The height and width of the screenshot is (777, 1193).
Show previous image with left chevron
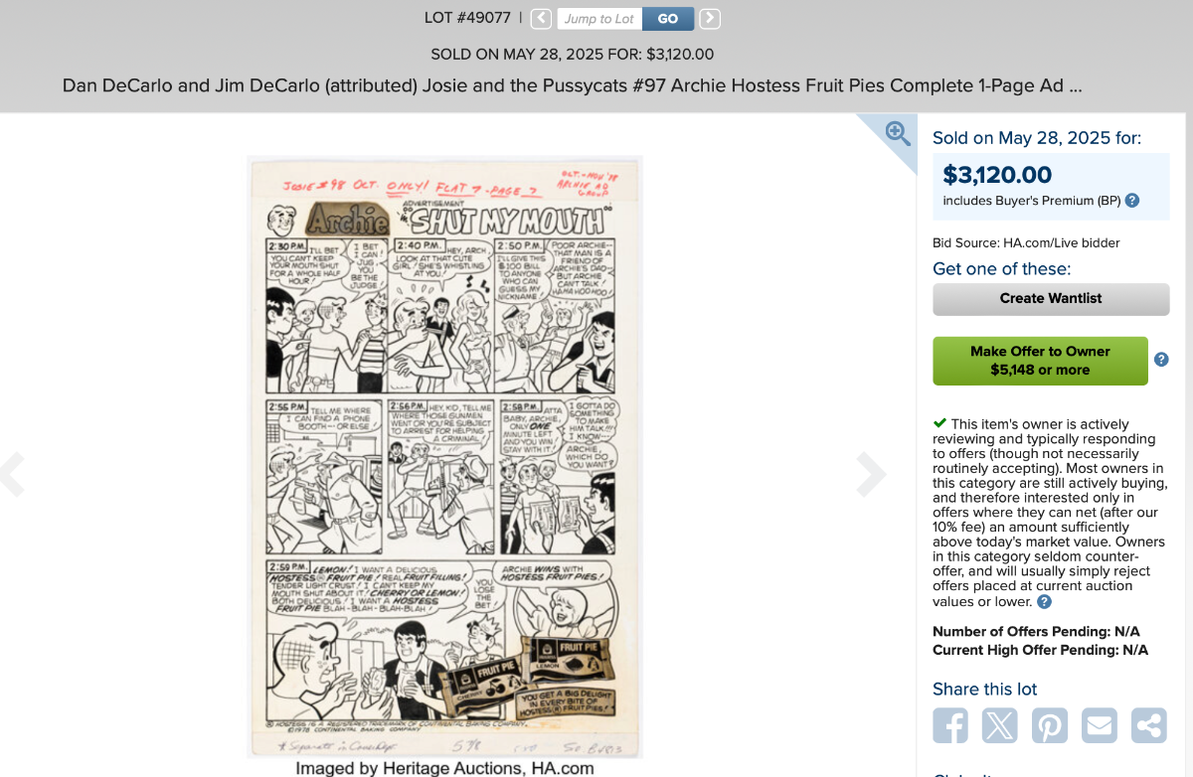pos(12,475)
